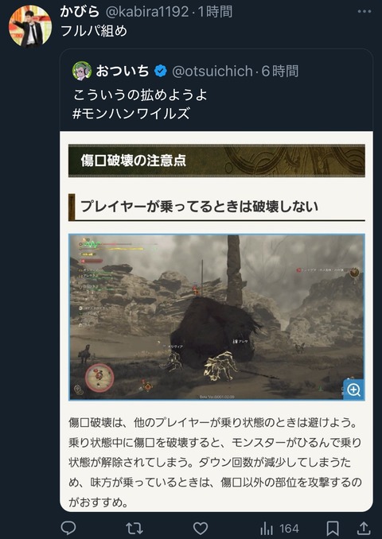Click the おついち display name
Image resolution: width=382 pixels, height=539 pixels.
(123, 72)
